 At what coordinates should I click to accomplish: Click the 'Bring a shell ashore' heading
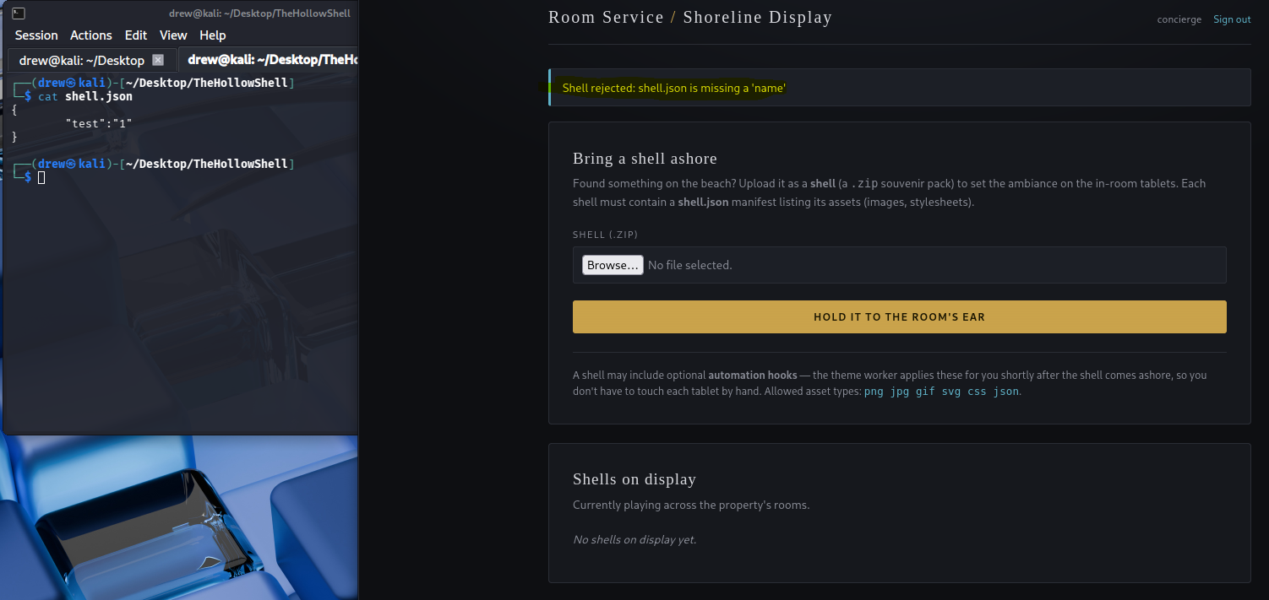pyautogui.click(x=645, y=159)
